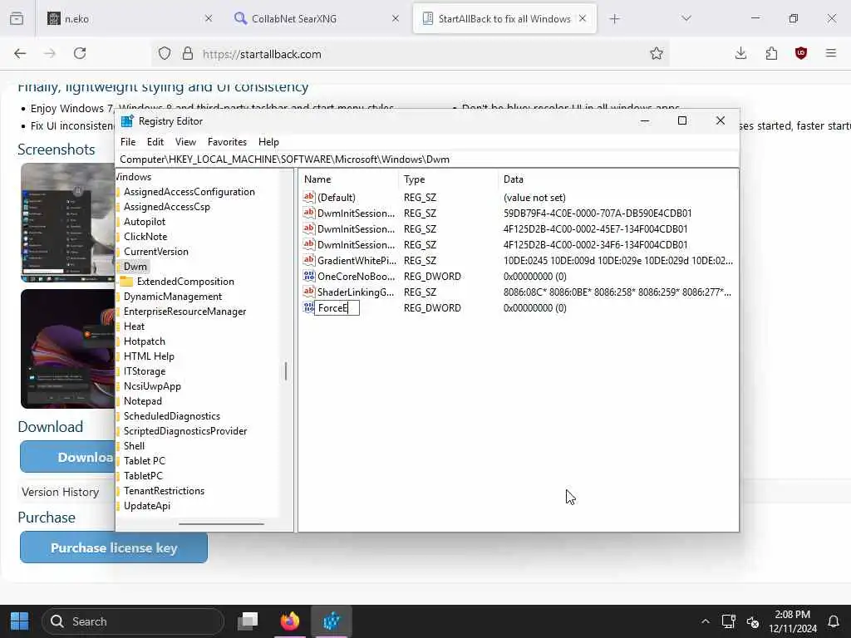Viewport: 851px width, 638px height.
Task: Click clock showing 2:08 PM
Action: [792, 614]
